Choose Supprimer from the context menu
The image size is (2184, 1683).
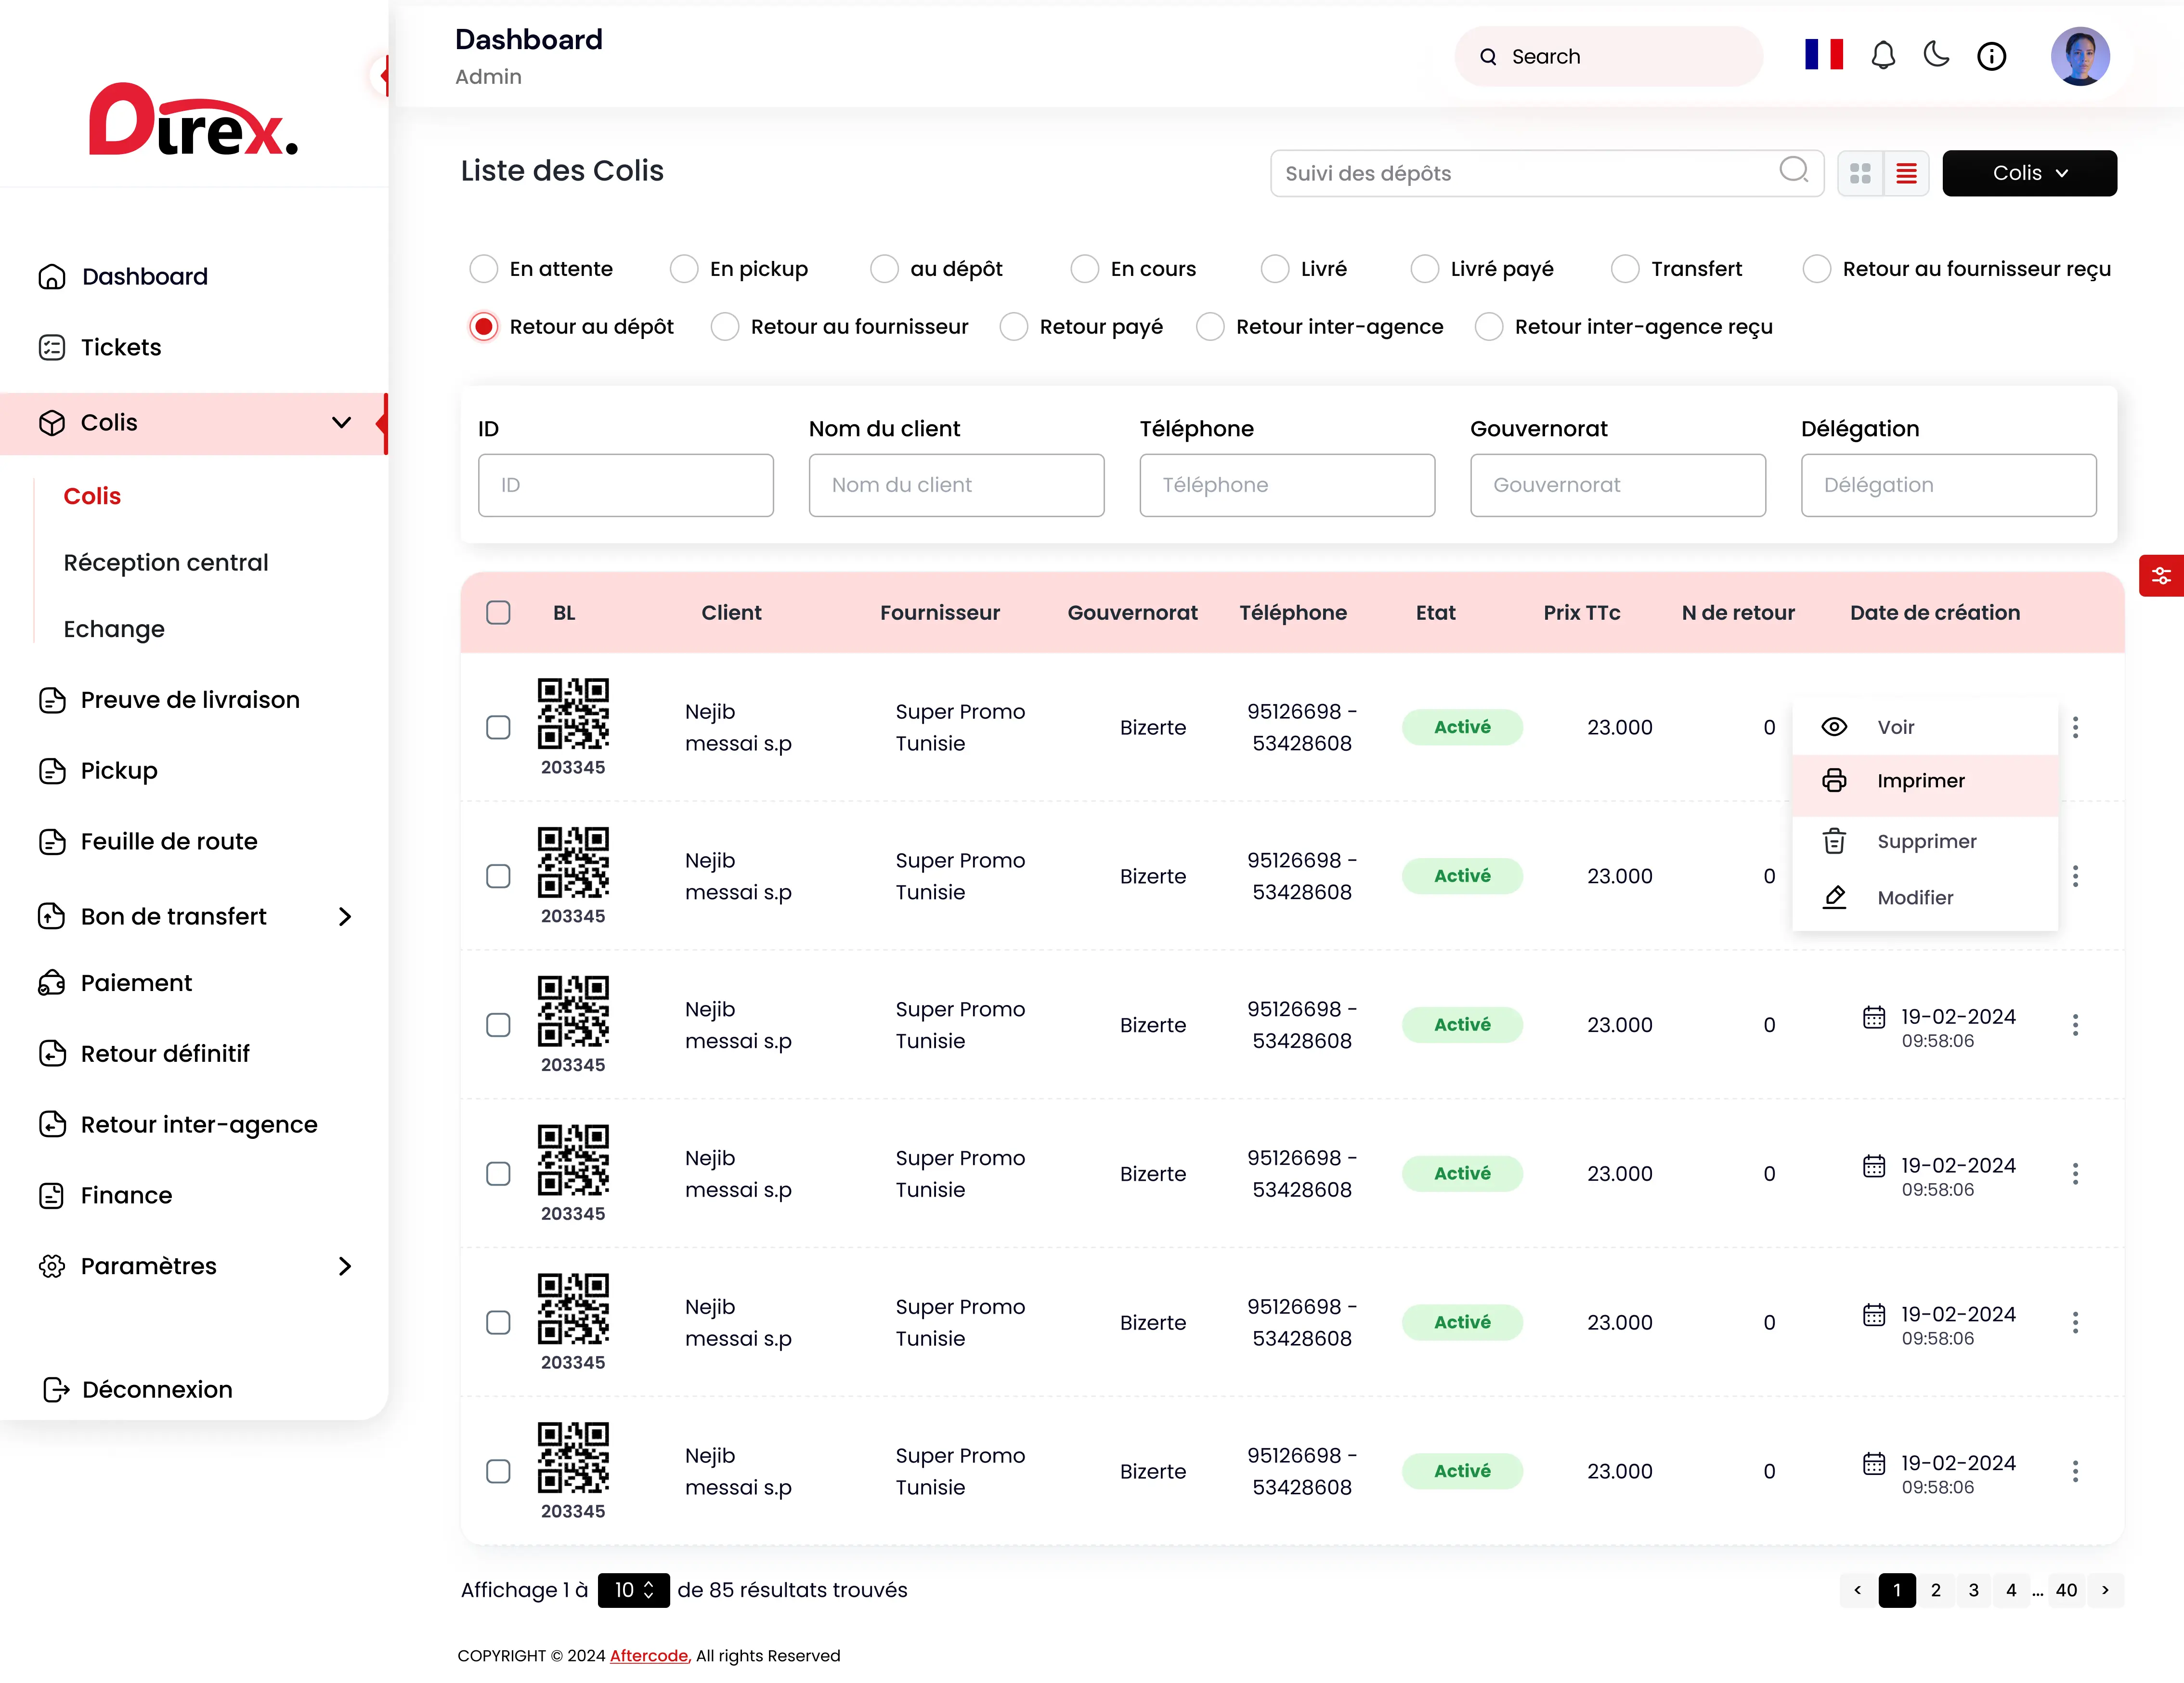tap(1926, 842)
